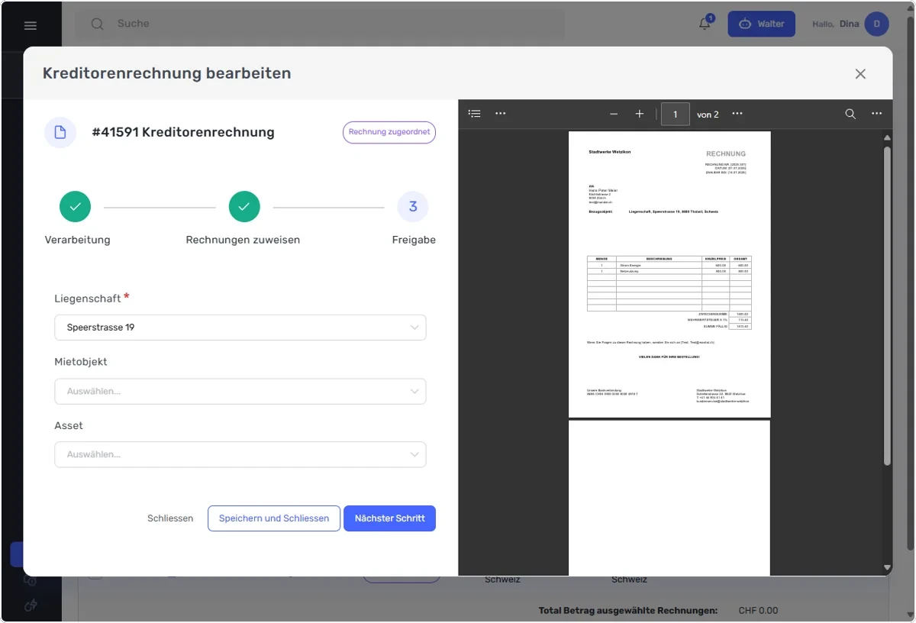916x623 pixels.
Task: Proceed with Nächster Schritt
Action: [389, 518]
